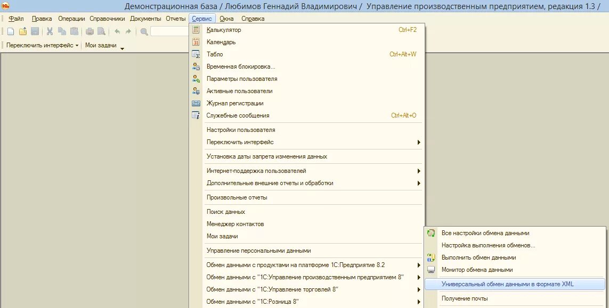Click the toolbar search input field
The width and height of the screenshot is (609, 308).
coord(169,32)
